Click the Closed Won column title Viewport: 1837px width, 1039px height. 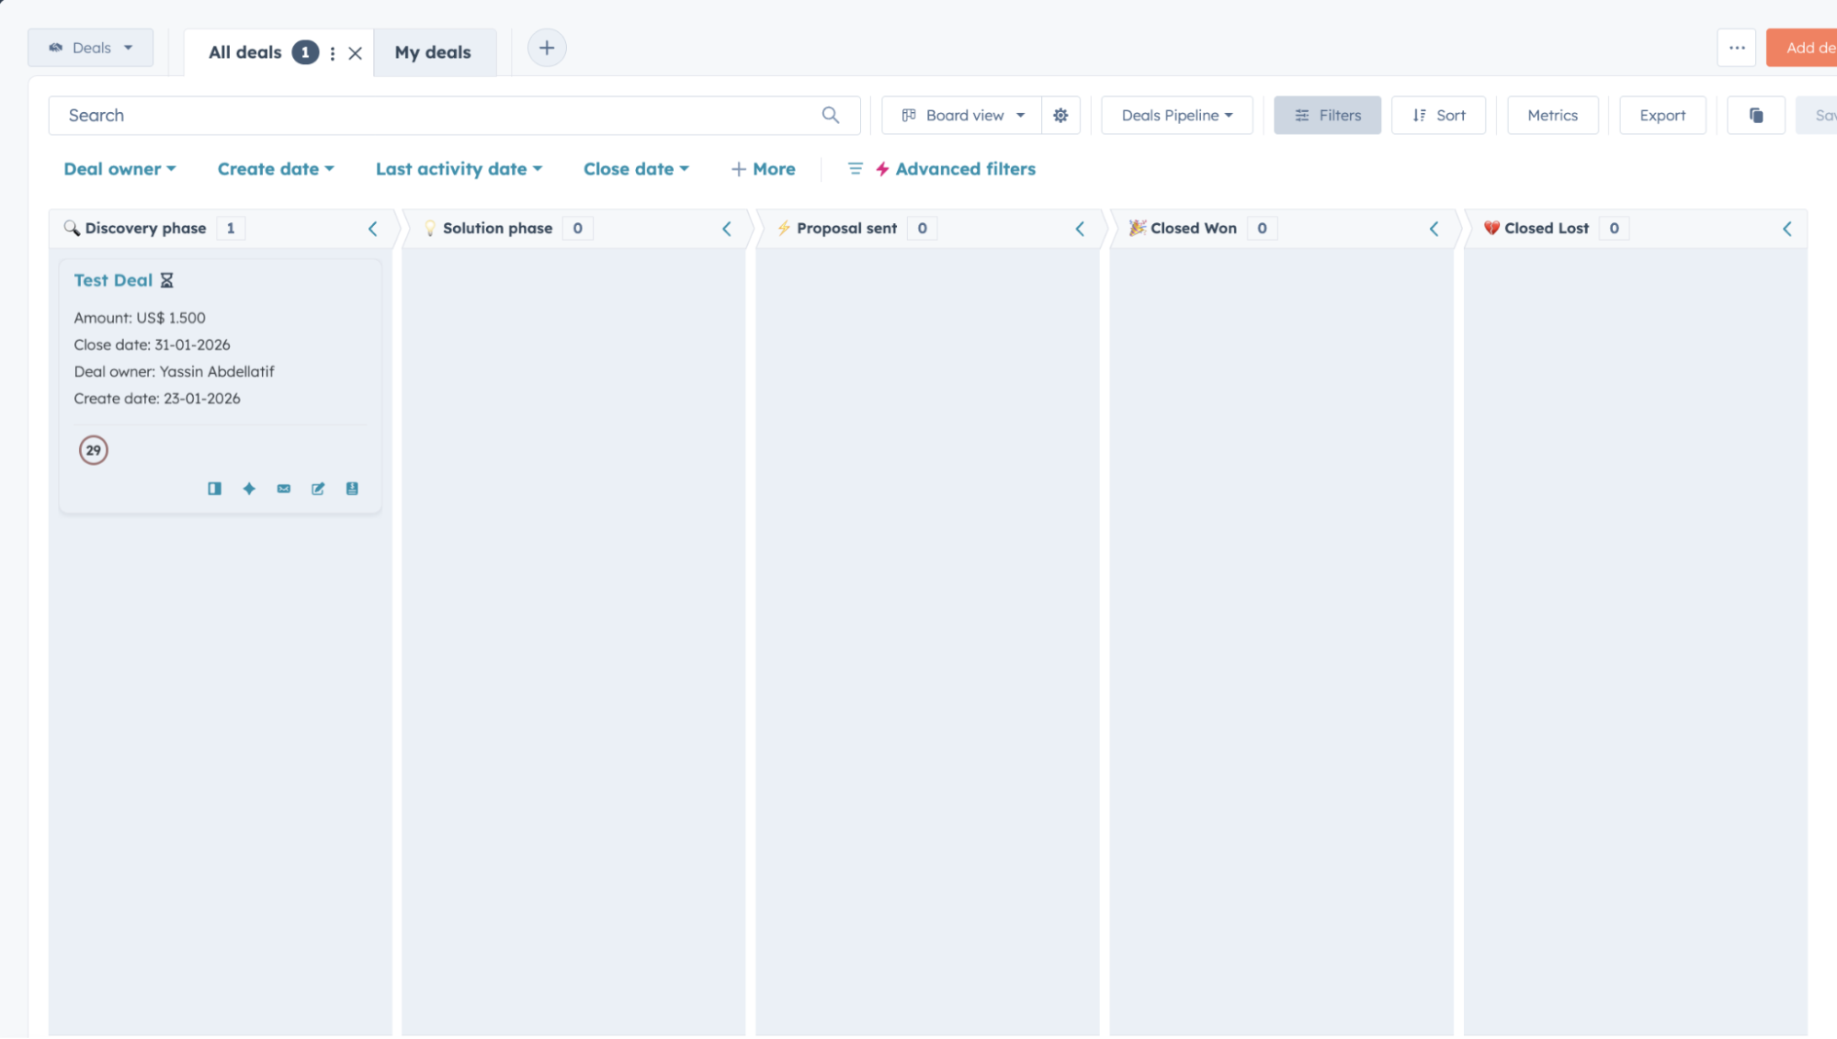1194,228
